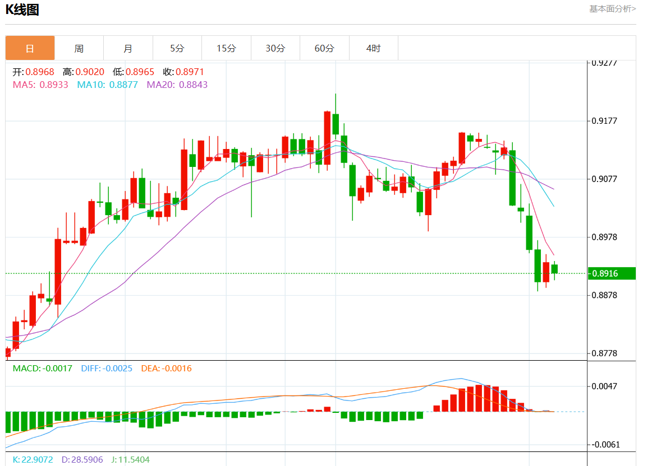Click the green 0.8916 current price tag

point(612,274)
